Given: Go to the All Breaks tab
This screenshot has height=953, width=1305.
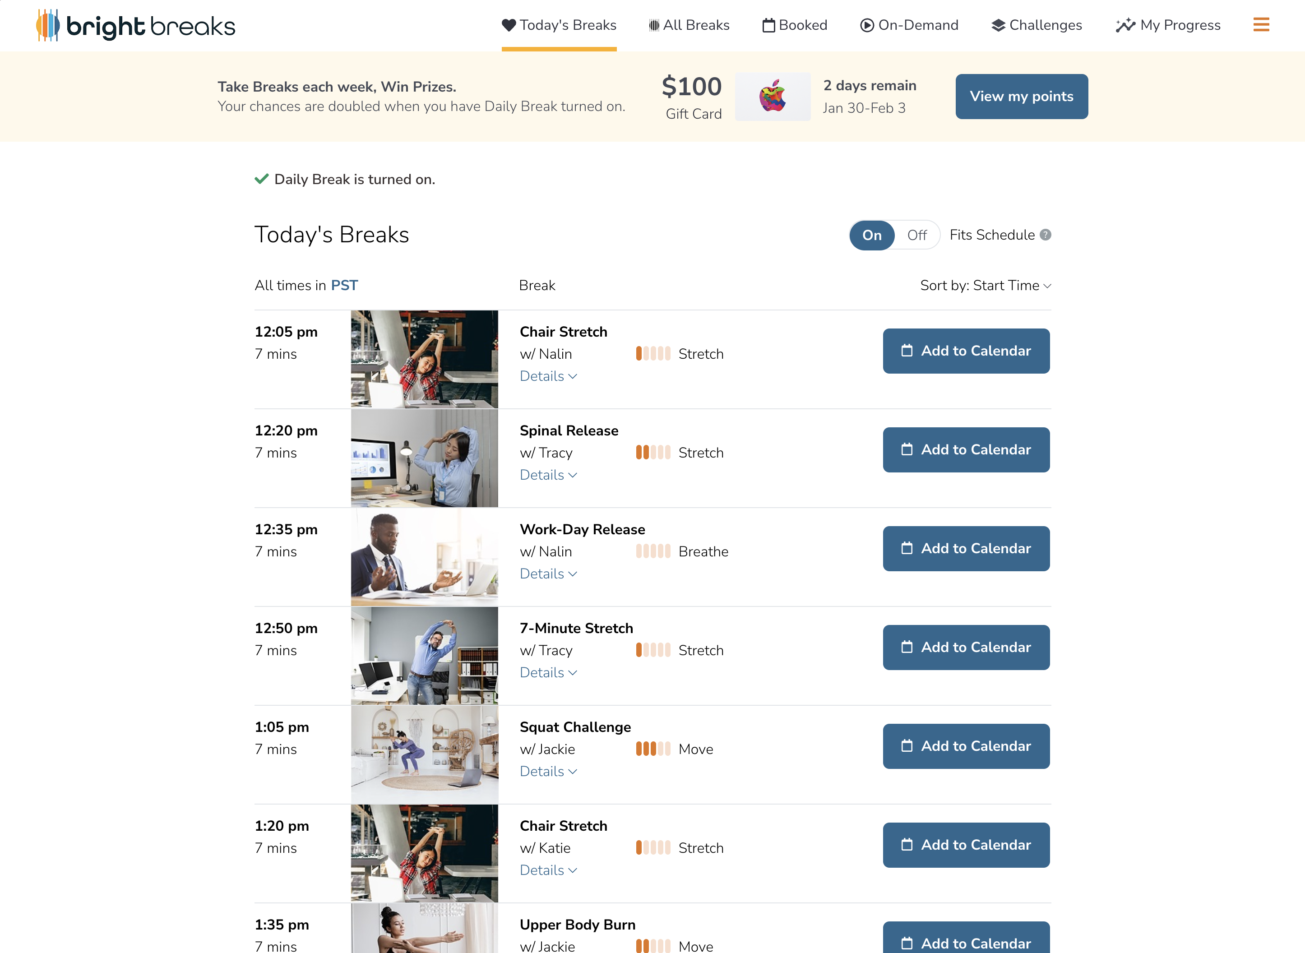Looking at the screenshot, I should pos(690,25).
